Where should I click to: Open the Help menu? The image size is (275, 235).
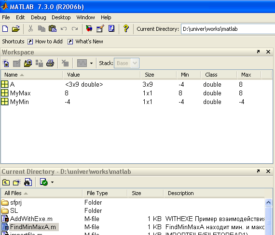click(x=106, y=17)
